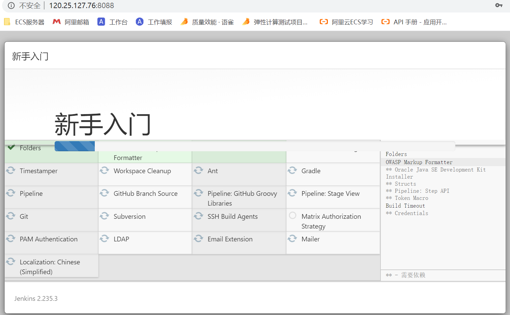Image resolution: width=510 pixels, height=315 pixels.
Task: Click the Localization: Chinese (Simplified) spinner icon
Action: pyautogui.click(x=11, y=261)
